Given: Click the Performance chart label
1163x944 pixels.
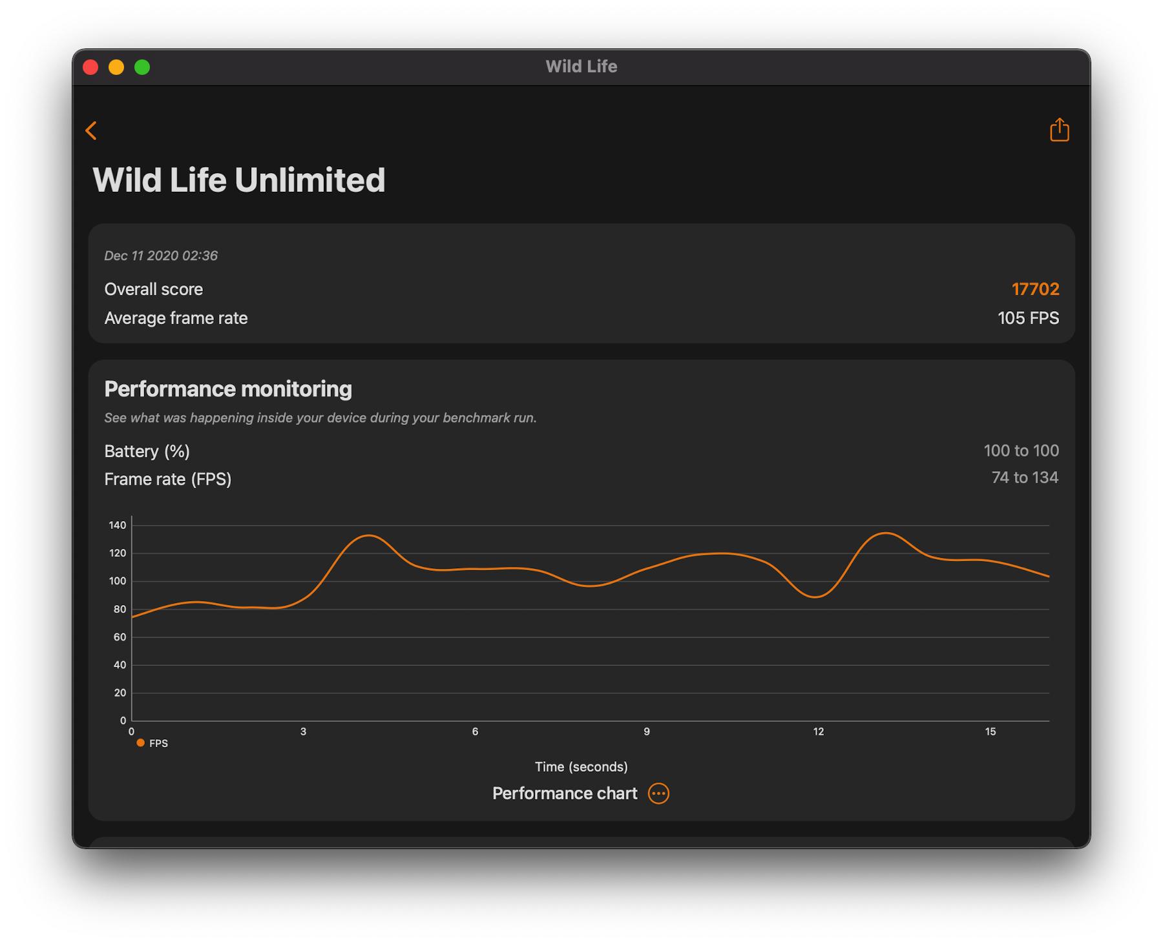Looking at the screenshot, I should click(x=565, y=794).
